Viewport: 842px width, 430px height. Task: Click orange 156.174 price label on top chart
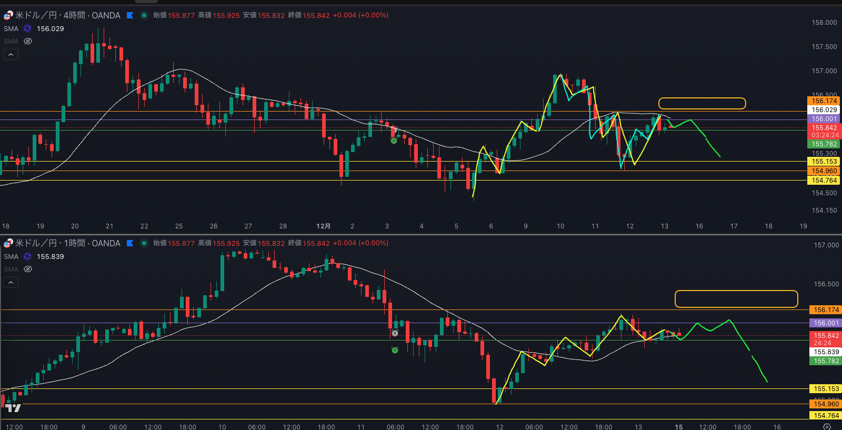[824, 101]
